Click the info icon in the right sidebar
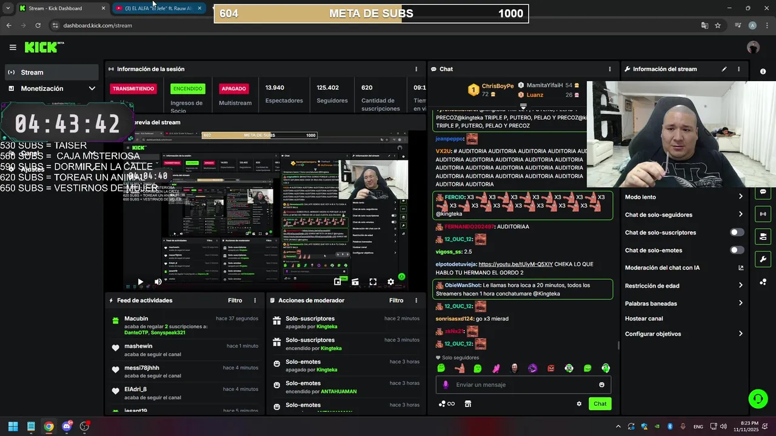Viewport: 776px width, 436px height. [763, 71]
